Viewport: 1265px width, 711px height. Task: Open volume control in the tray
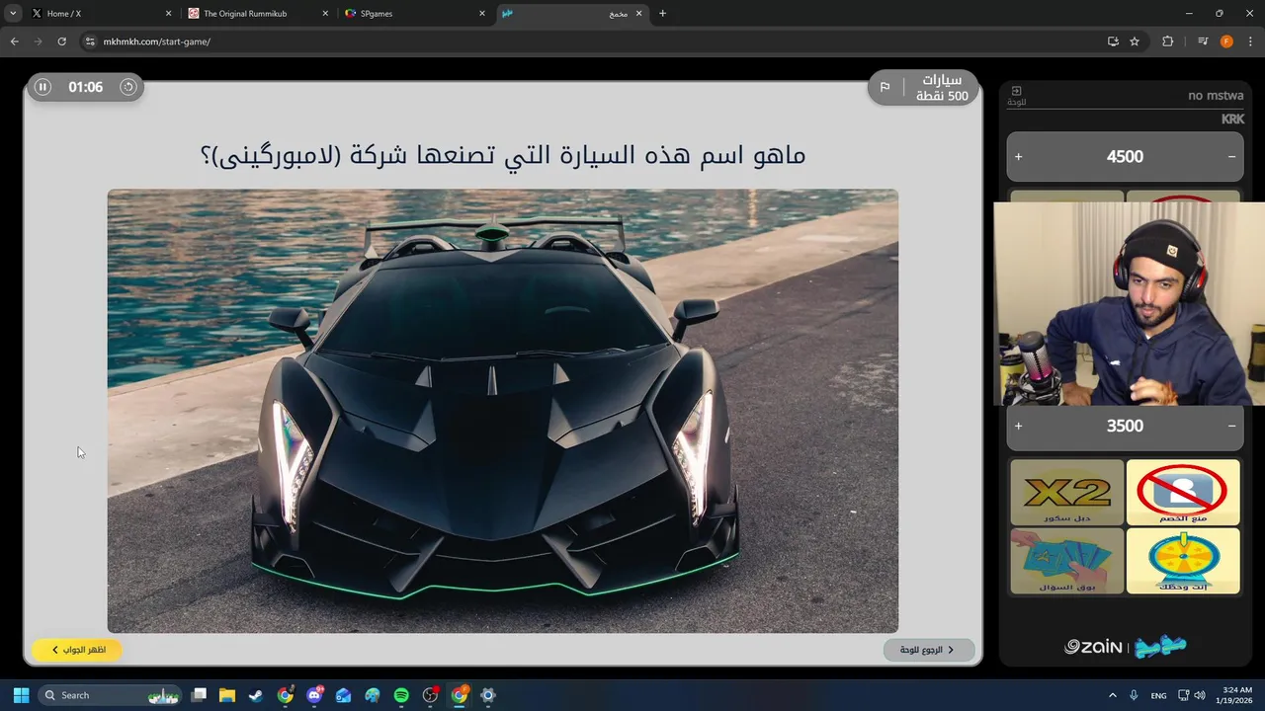[x=1199, y=695]
